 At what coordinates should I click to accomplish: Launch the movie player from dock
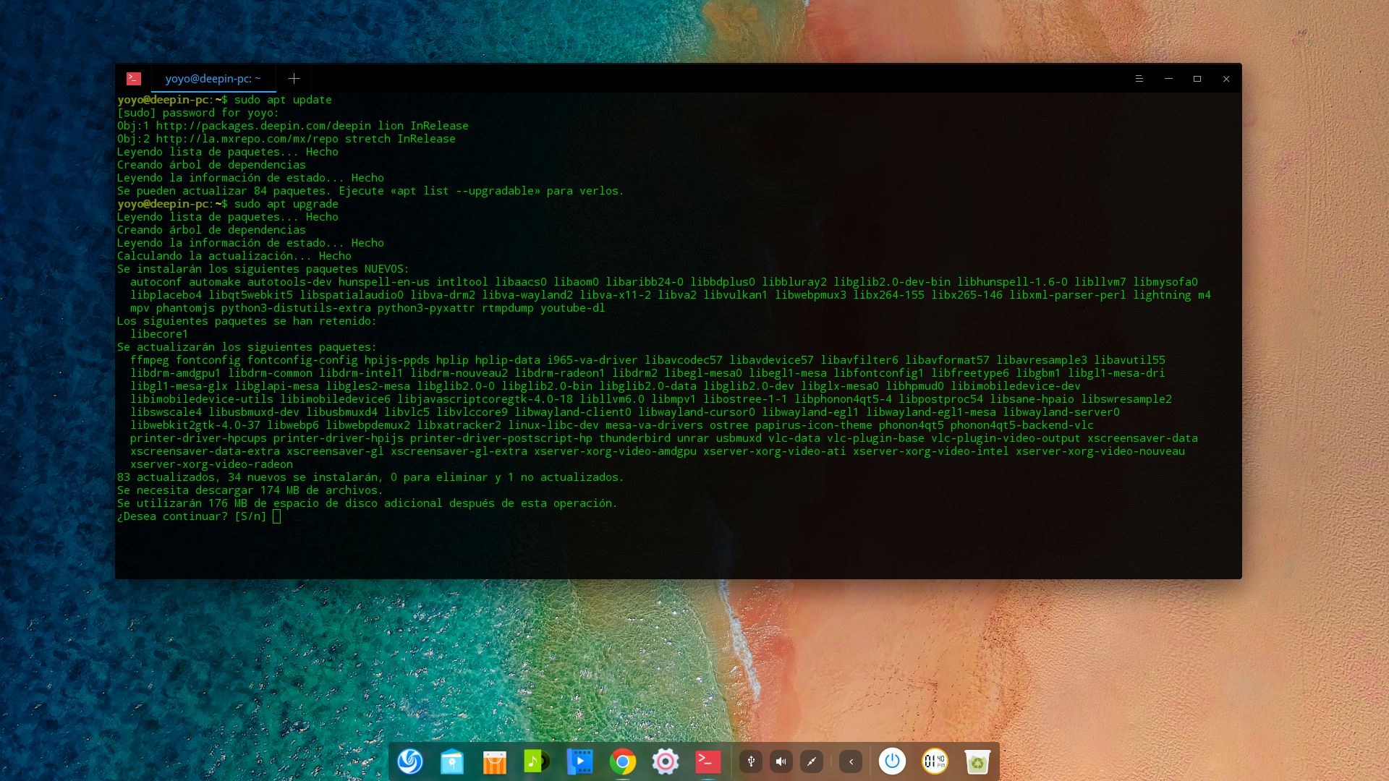(x=579, y=761)
